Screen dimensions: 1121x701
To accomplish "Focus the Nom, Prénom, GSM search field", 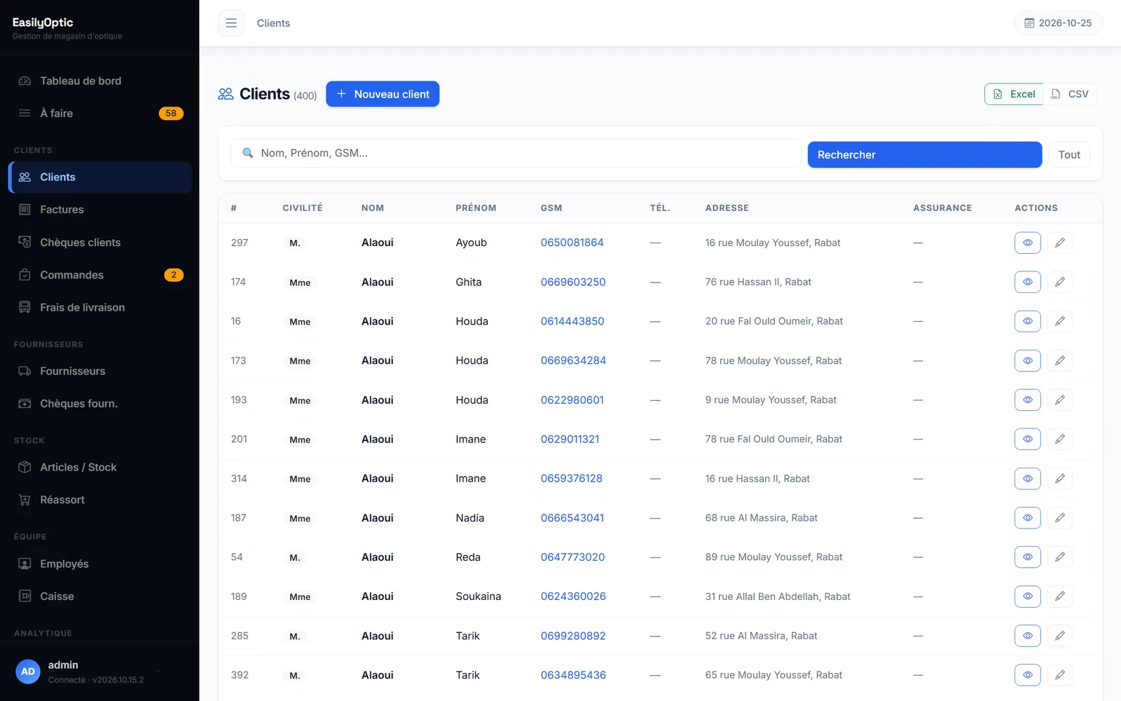I will [516, 153].
